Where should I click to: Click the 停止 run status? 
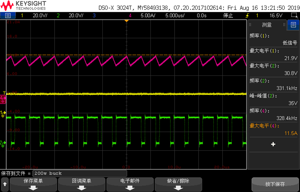point(228,16)
